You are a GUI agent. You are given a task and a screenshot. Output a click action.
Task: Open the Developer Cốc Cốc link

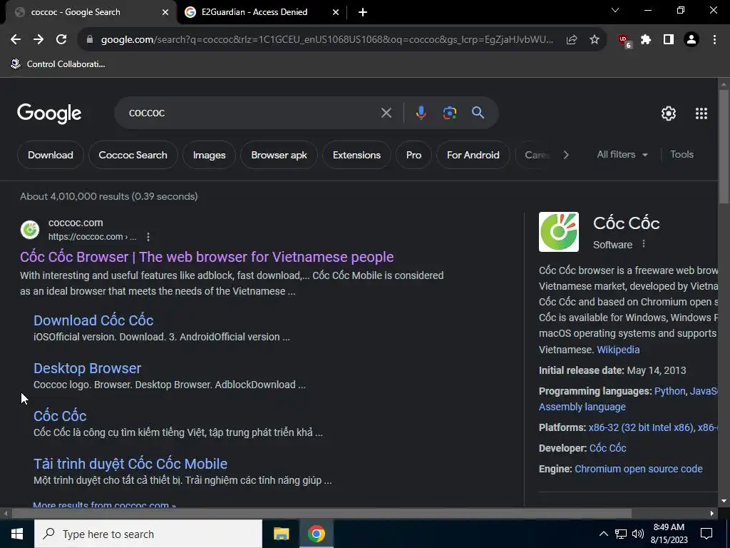pos(607,448)
